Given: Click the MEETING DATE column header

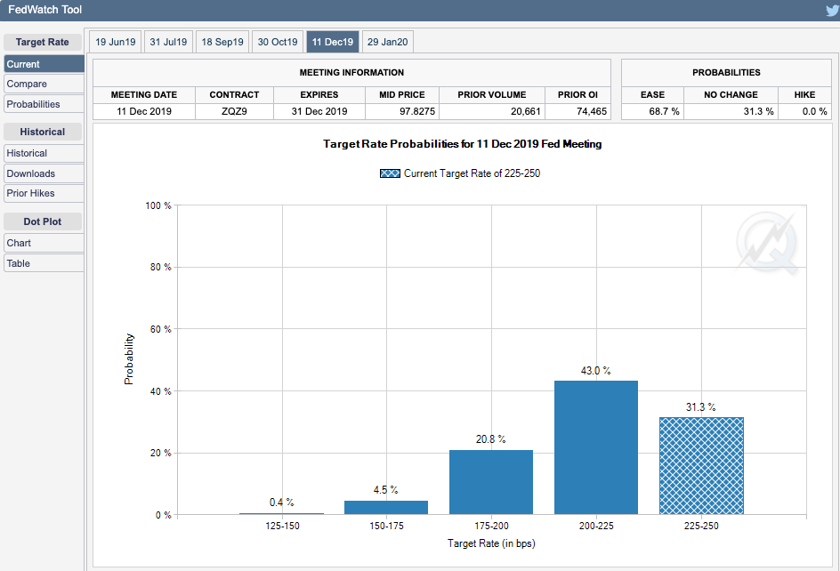Looking at the screenshot, I should click(x=144, y=95).
